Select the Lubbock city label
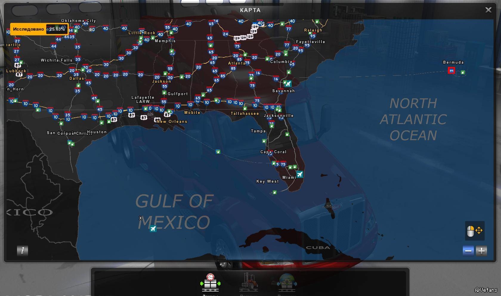Image resolution: width=501 pixels, height=296 pixels. [16, 71]
